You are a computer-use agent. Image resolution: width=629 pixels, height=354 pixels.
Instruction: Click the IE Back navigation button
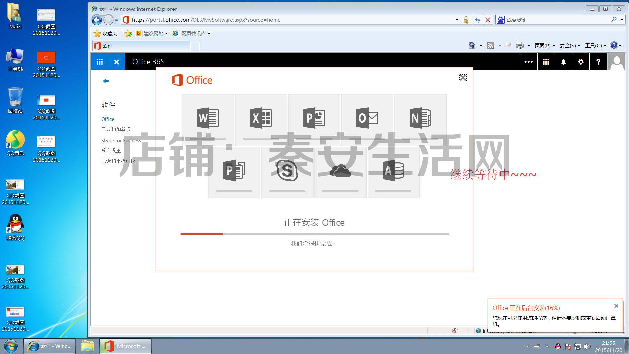[x=97, y=20]
